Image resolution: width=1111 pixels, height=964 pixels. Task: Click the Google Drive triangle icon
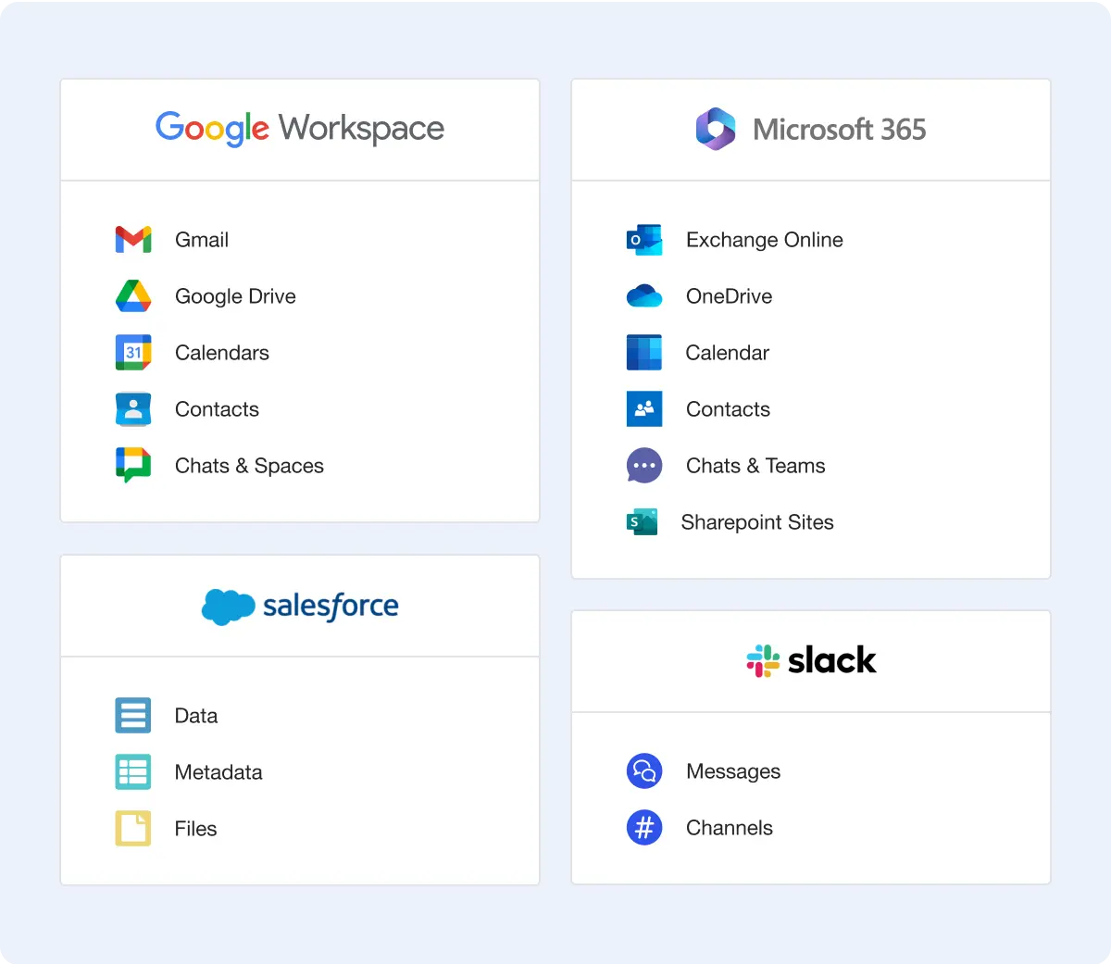pyautogui.click(x=133, y=295)
